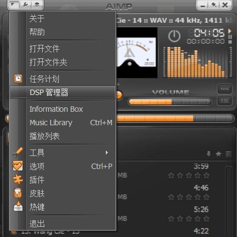237x237 pixels.
Task: Choose 退出 to exit AIMP
Action: pyautogui.click(x=62, y=224)
